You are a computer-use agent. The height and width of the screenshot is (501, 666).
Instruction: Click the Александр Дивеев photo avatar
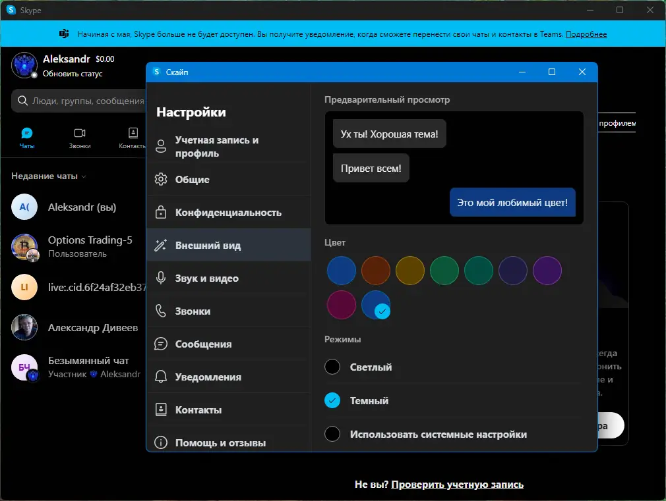[24, 327]
